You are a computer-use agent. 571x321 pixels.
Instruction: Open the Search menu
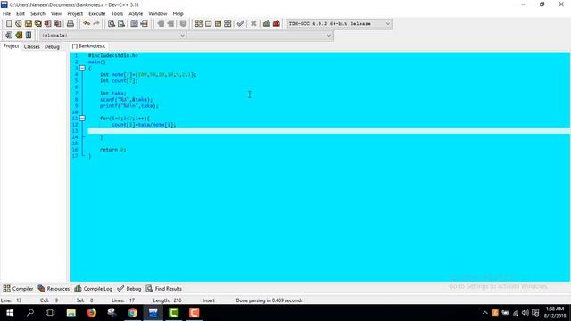pyautogui.click(x=37, y=13)
